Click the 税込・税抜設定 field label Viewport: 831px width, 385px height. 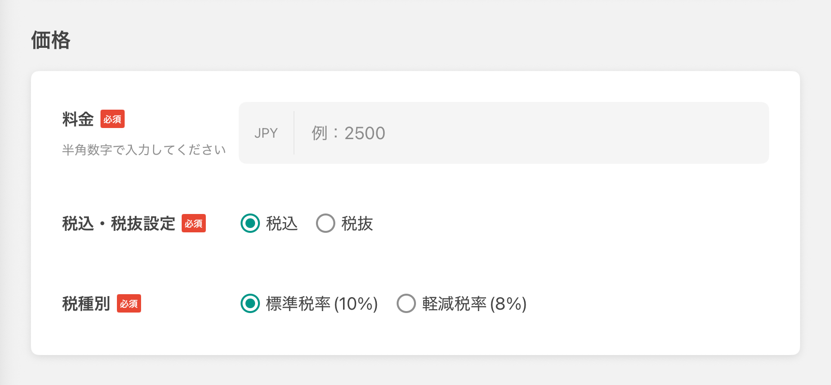[x=118, y=224]
